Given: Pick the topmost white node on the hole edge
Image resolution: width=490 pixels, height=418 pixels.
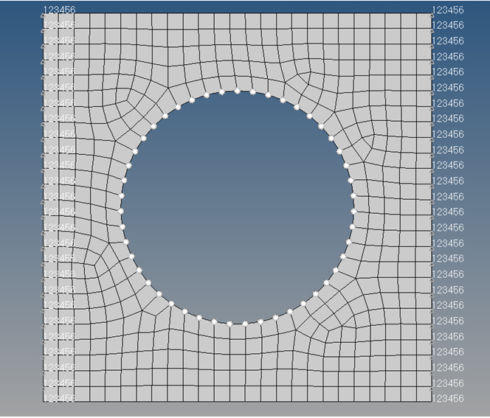Looking at the screenshot, I should pyautogui.click(x=237, y=91).
